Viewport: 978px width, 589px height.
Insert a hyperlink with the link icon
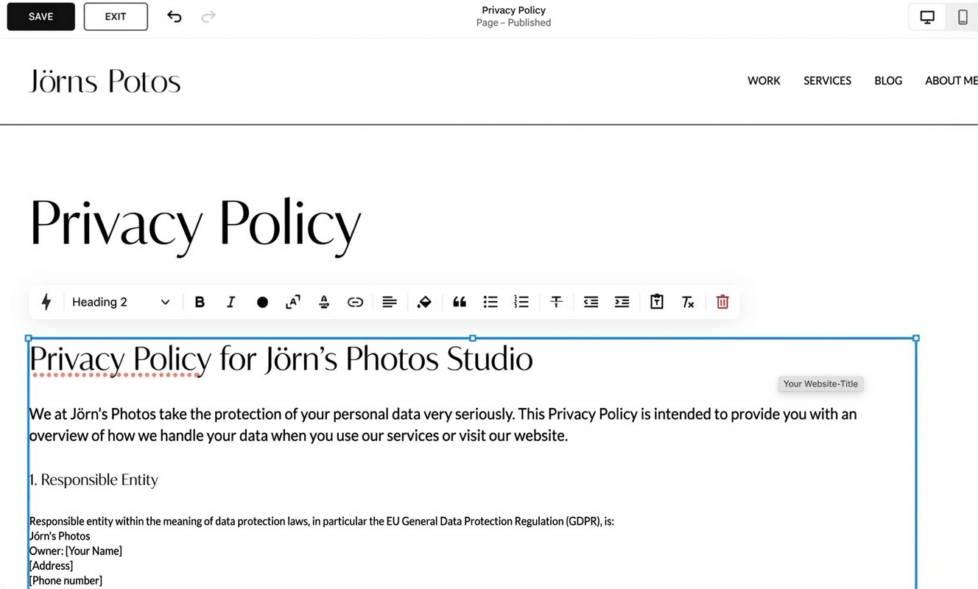point(356,302)
